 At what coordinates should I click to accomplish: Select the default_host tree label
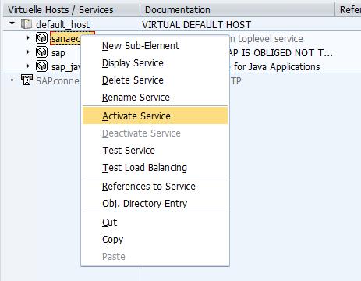(x=62, y=25)
